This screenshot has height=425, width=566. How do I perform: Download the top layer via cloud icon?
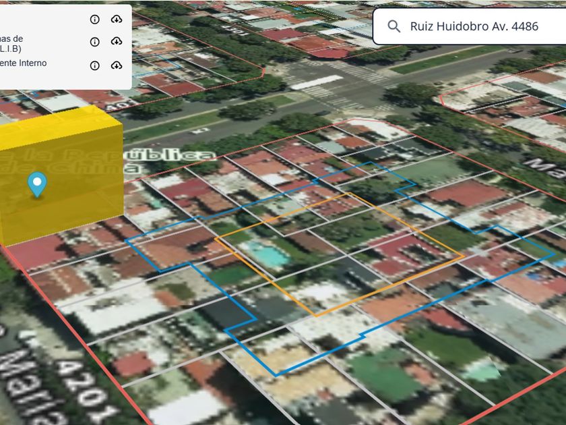tap(116, 19)
